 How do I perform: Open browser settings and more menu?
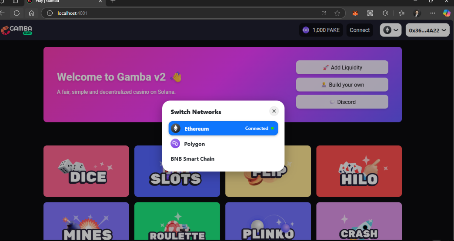(x=433, y=13)
